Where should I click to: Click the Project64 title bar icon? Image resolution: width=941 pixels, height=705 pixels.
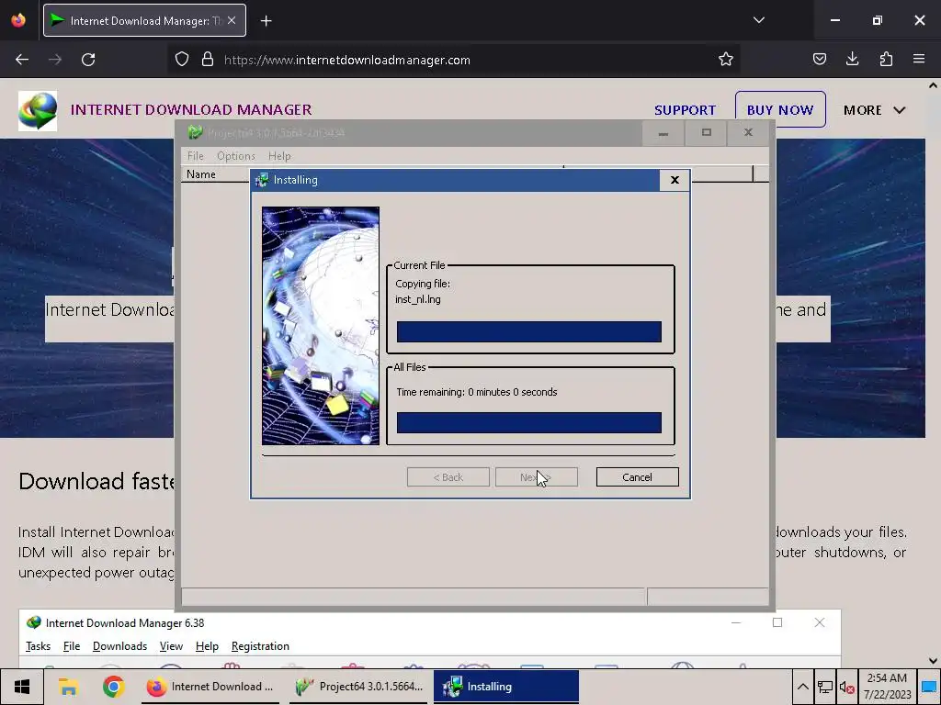[x=195, y=132]
